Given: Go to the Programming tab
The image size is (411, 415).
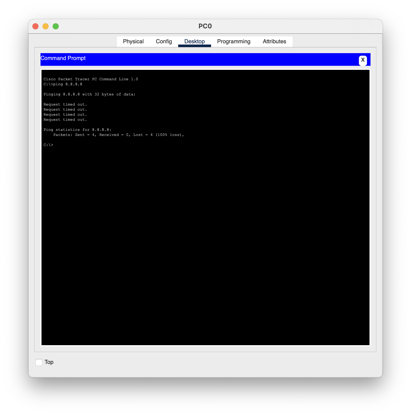Looking at the screenshot, I should click(234, 41).
